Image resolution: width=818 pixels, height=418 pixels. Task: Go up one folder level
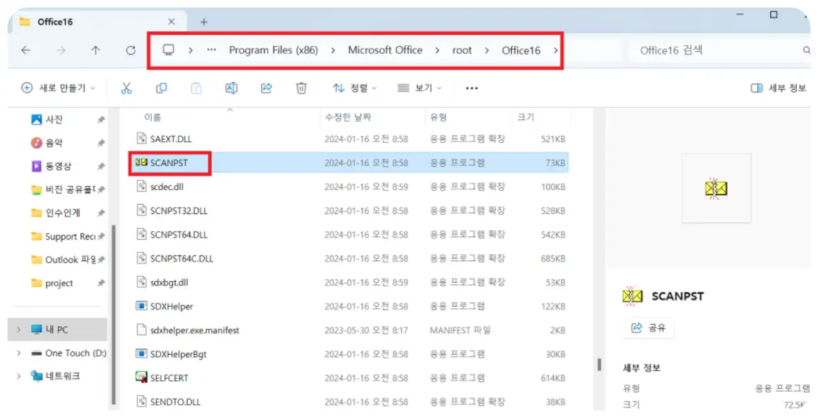coord(95,51)
